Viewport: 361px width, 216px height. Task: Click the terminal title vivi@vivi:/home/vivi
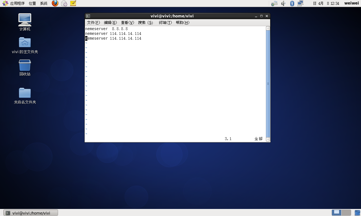coord(172,16)
